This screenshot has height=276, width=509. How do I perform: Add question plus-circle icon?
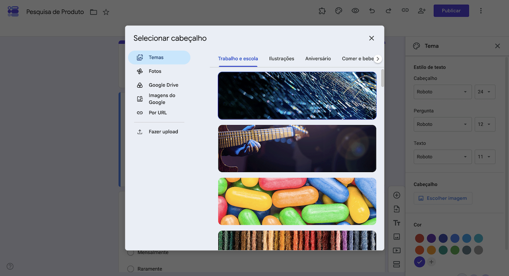(x=396, y=195)
